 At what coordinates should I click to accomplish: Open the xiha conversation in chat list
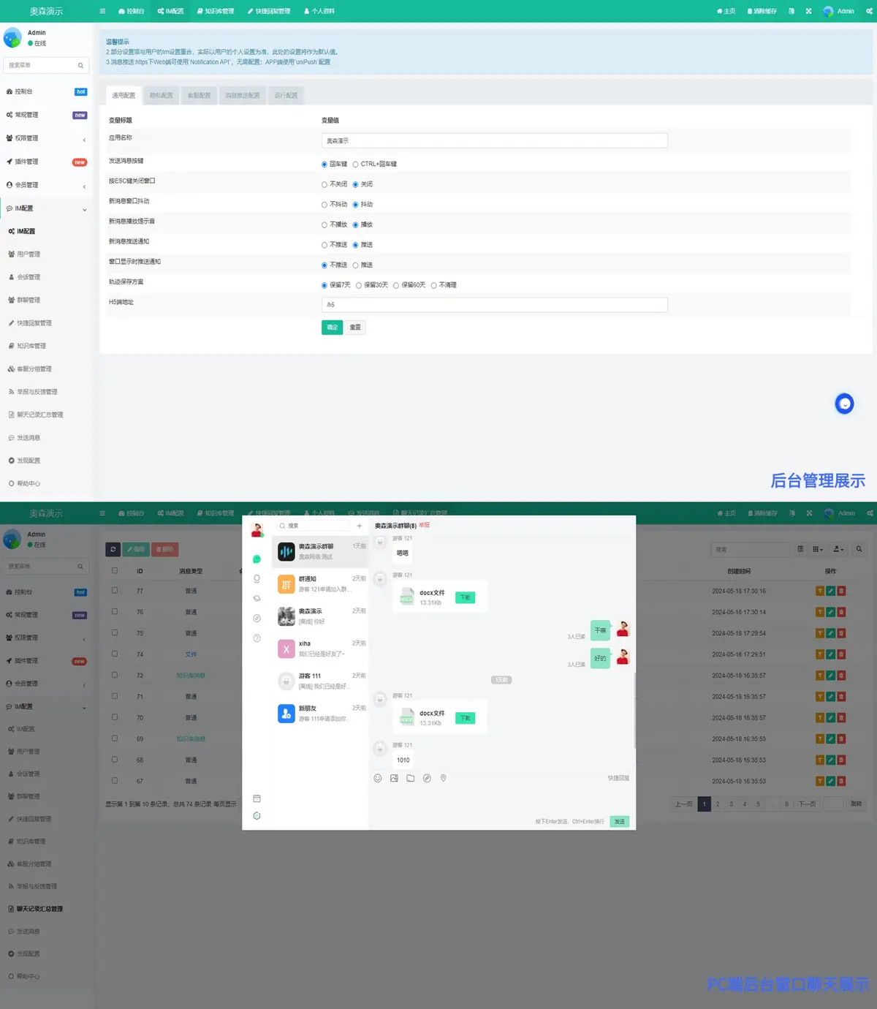click(320, 649)
